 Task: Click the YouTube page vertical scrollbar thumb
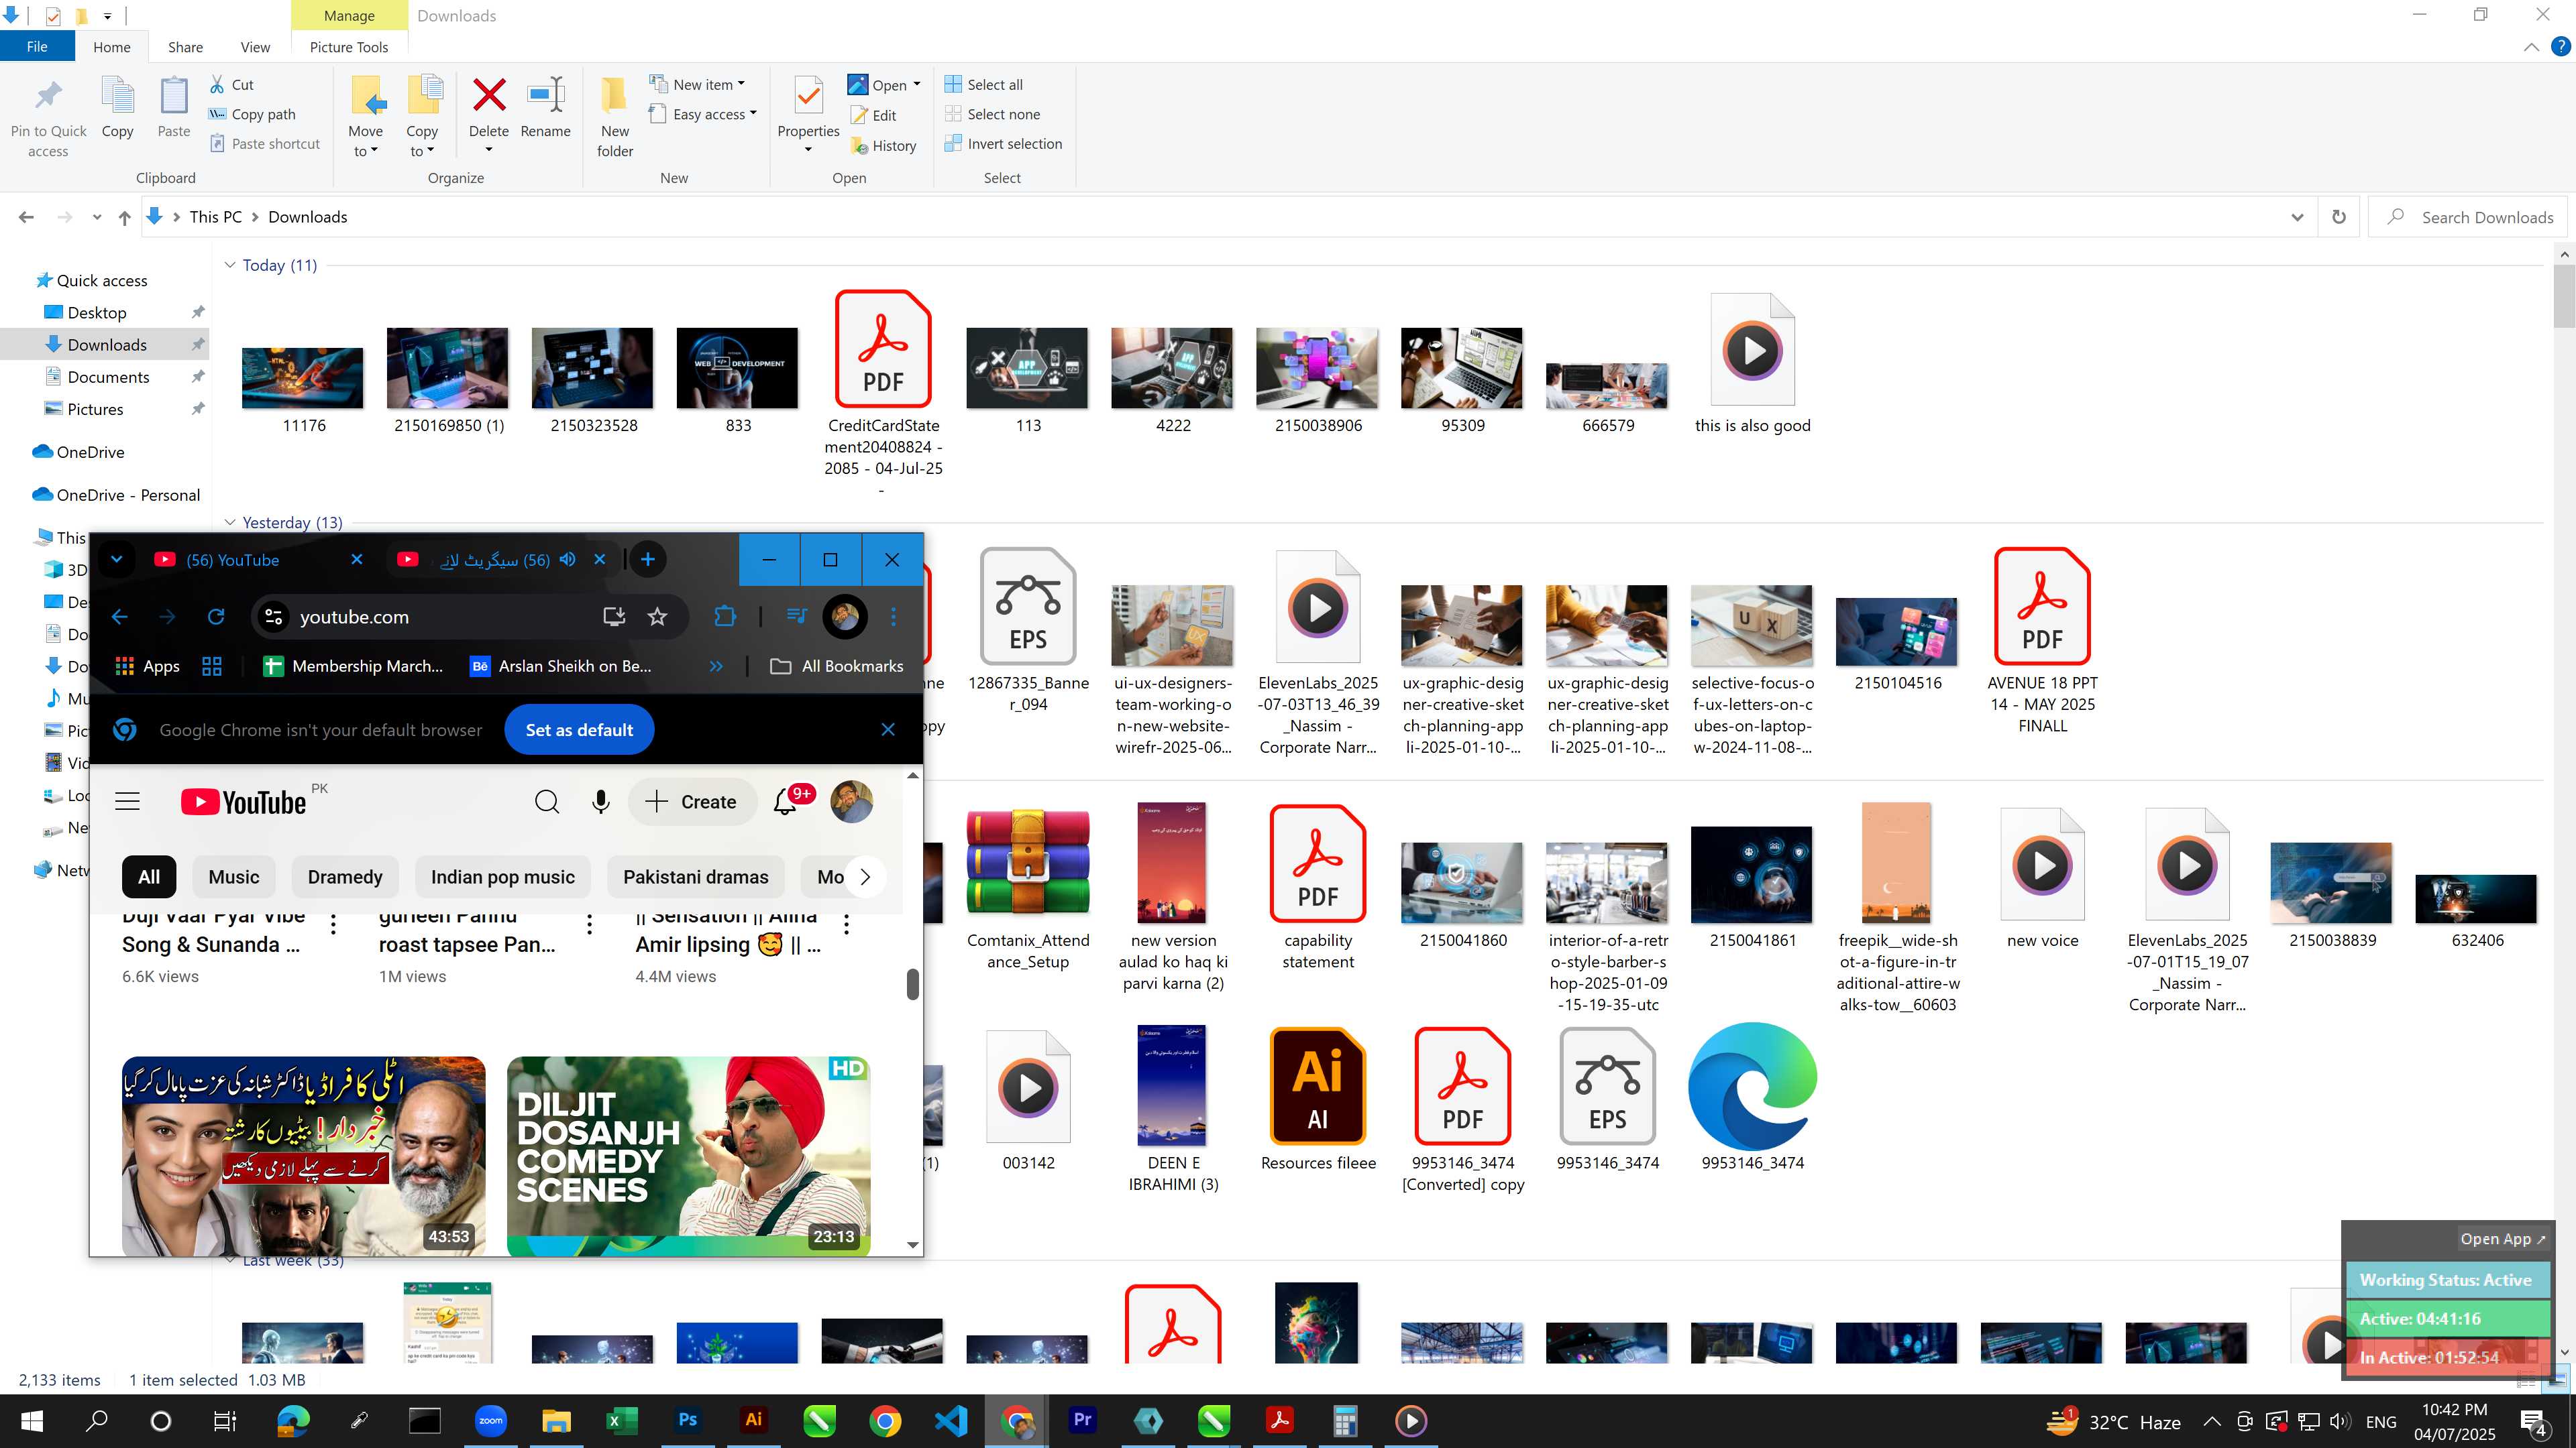coord(913,983)
